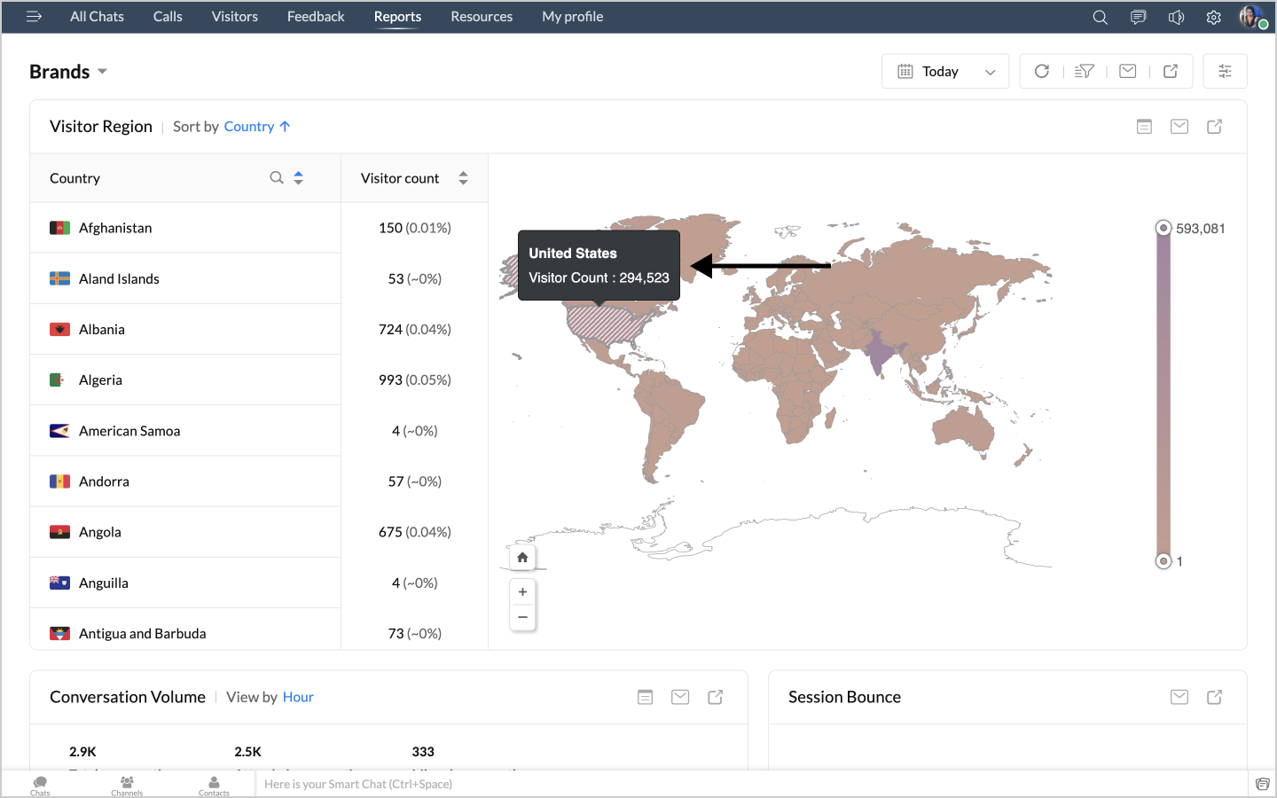The width and height of the screenshot is (1277, 798).
Task: Expand the hamburger navigation menu
Action: pyautogui.click(x=35, y=17)
